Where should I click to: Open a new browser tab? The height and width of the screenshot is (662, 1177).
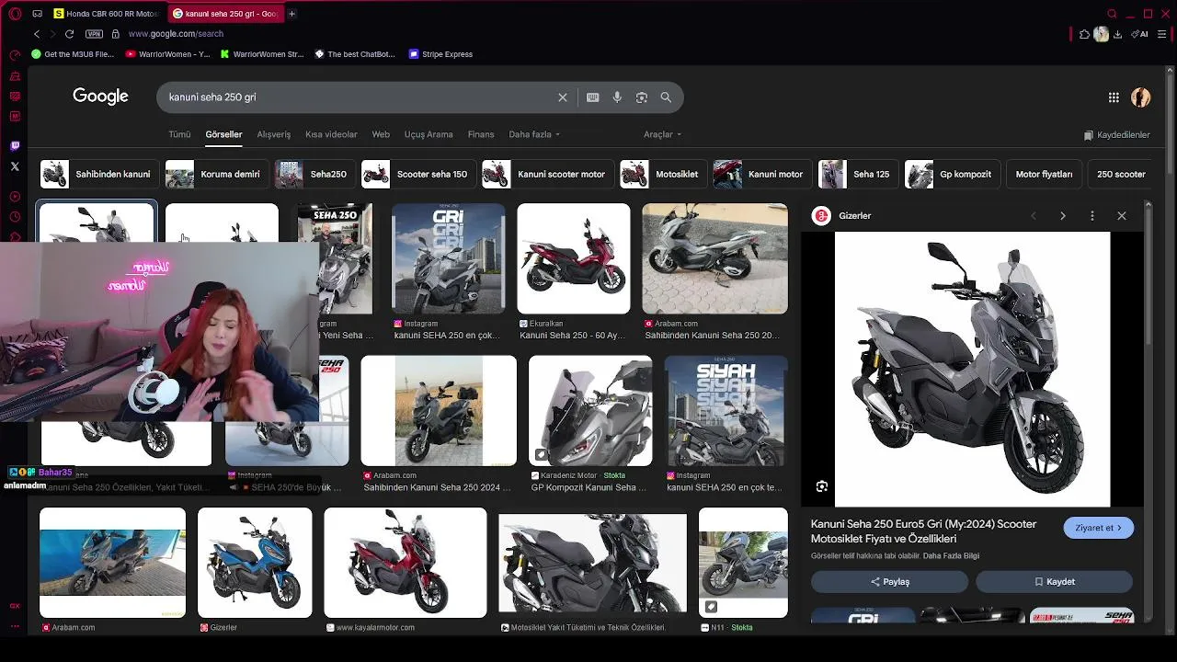coord(291,14)
